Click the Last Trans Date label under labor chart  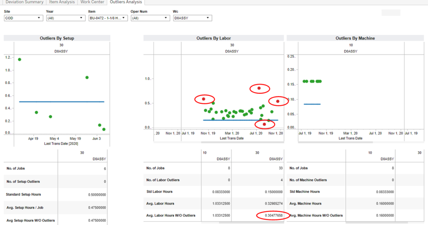tap(232, 138)
